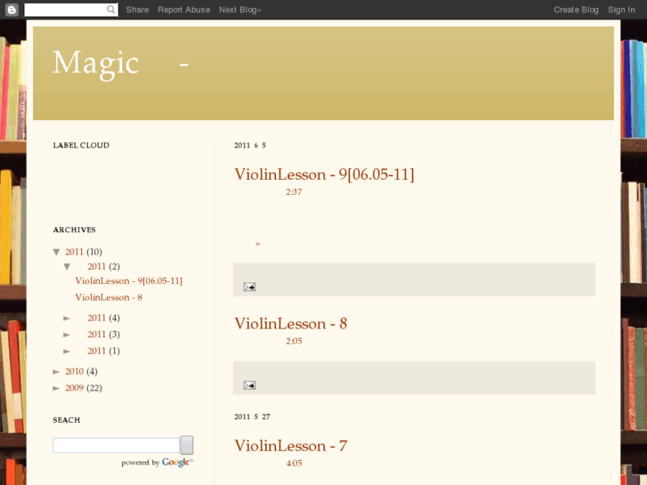This screenshot has width=647, height=485.
Task: Follow the » read-more link
Action: point(258,244)
